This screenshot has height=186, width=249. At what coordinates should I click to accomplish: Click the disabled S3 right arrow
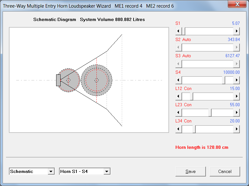[x=236, y=64]
